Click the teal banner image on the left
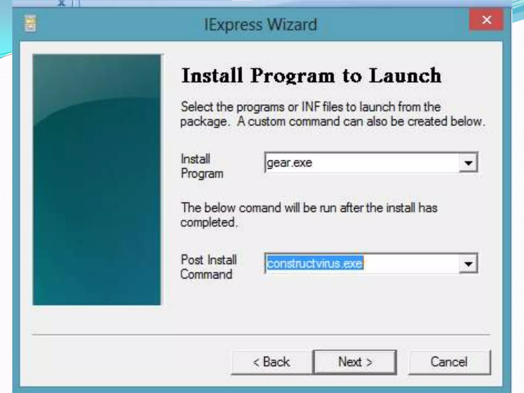Image resolution: width=524 pixels, height=393 pixels. coord(97,180)
